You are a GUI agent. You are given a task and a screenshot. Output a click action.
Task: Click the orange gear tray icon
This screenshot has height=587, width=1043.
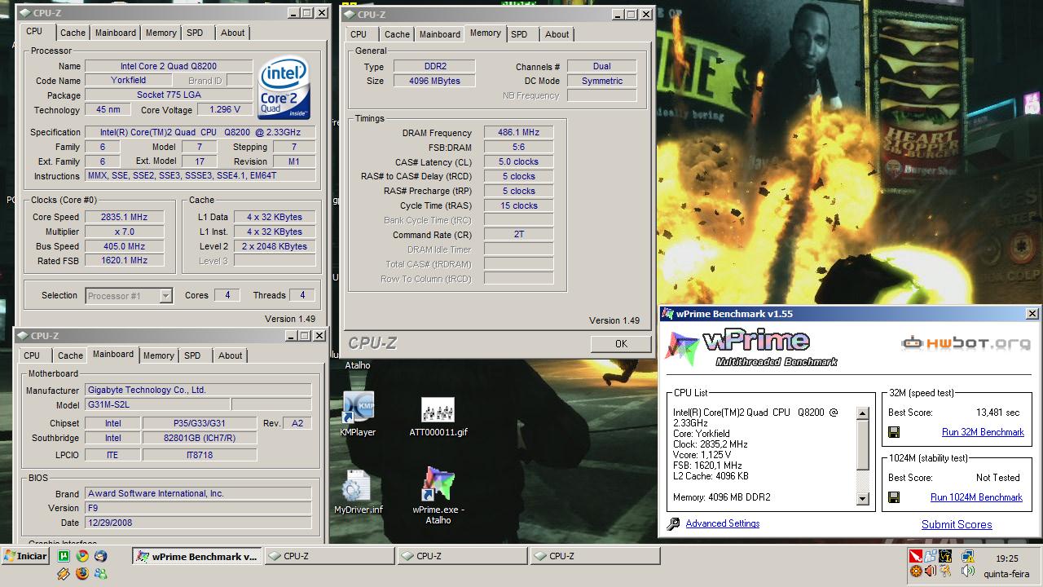tap(916, 571)
